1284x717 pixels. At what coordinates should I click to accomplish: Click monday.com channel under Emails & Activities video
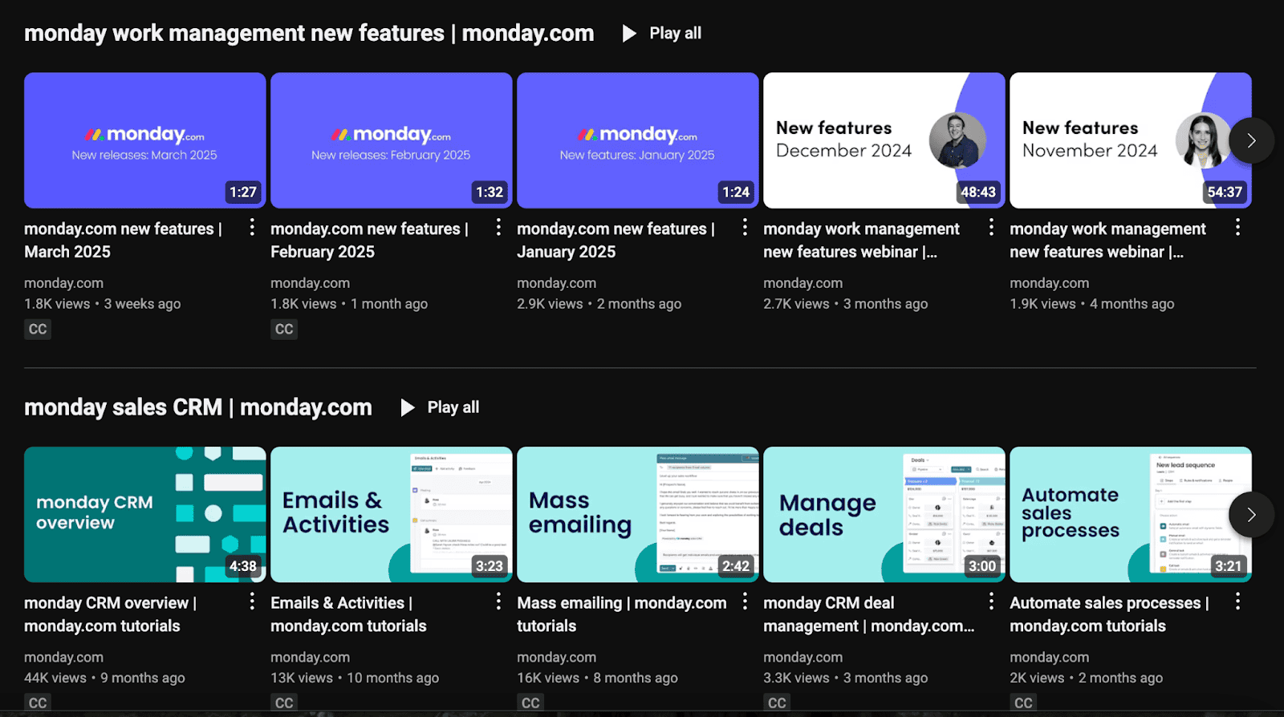coord(311,657)
